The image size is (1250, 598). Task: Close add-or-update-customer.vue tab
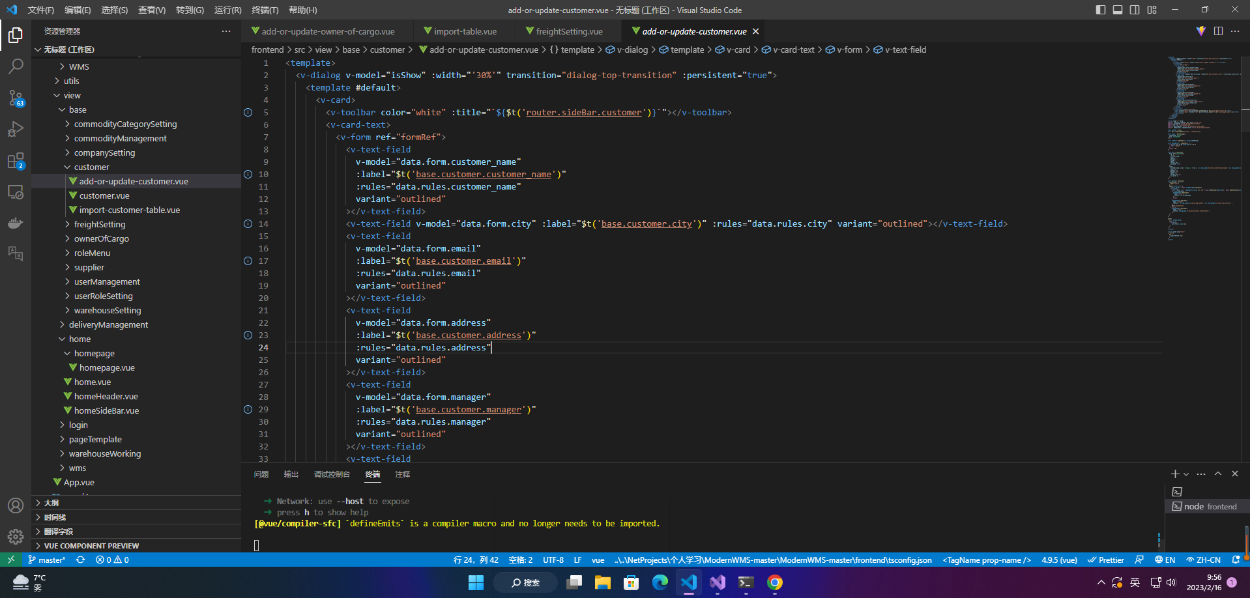point(756,31)
